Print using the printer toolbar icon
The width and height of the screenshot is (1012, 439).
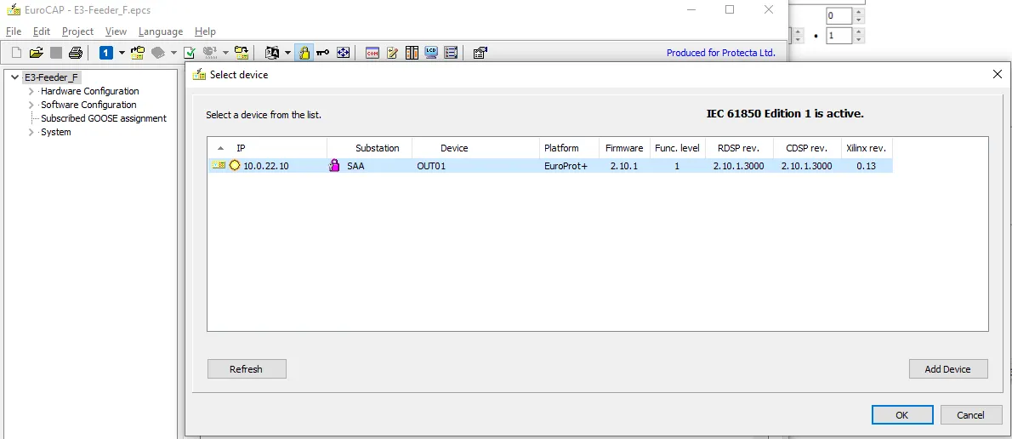(x=76, y=53)
